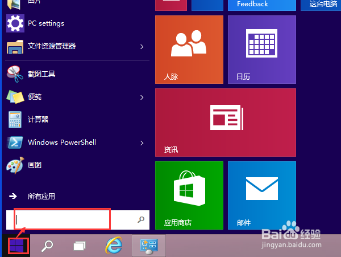The height and width of the screenshot is (257, 341).
Task: Open 便笺 sticky notes icon
Action: pos(15,97)
